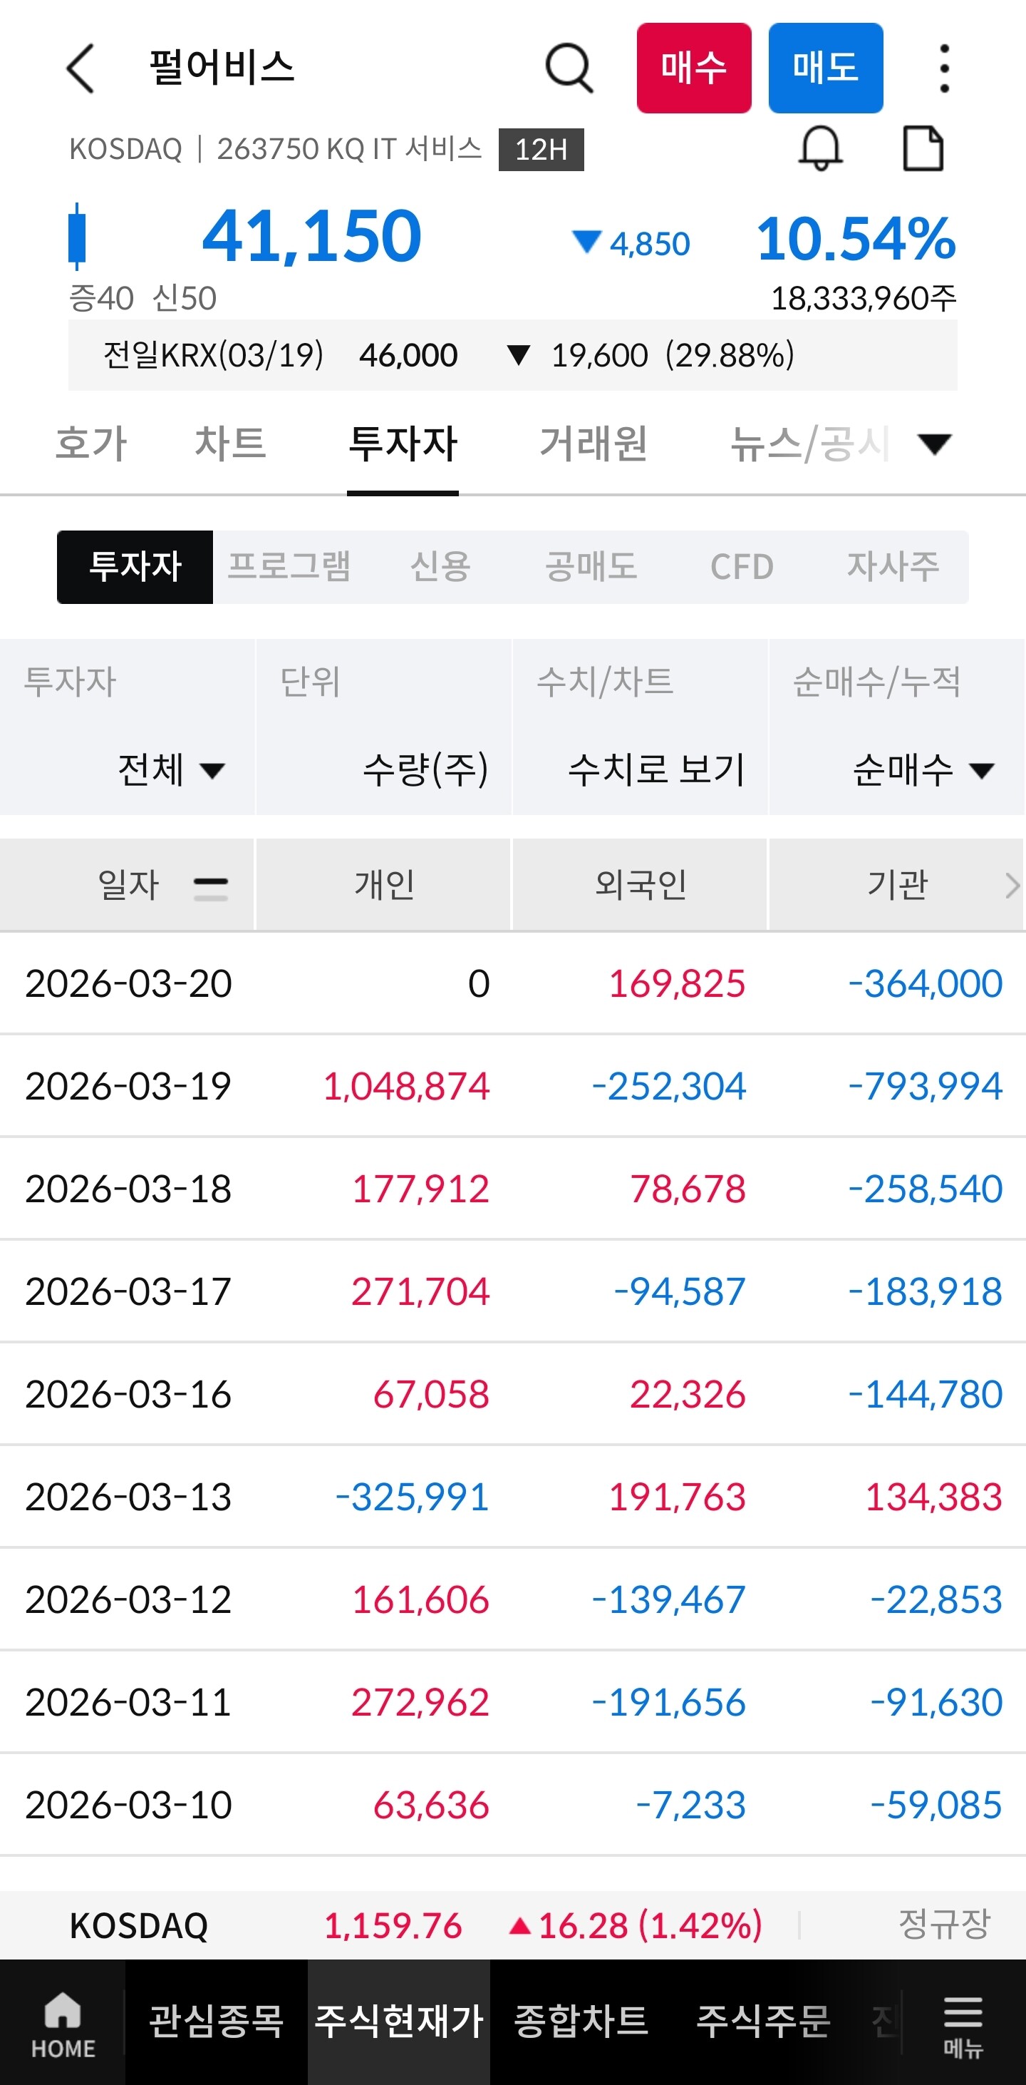
Task: Select the 공매도 sub-tab
Action: (x=591, y=567)
